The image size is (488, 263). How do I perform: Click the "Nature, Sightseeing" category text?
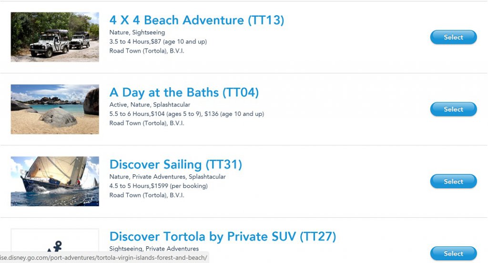click(x=137, y=32)
